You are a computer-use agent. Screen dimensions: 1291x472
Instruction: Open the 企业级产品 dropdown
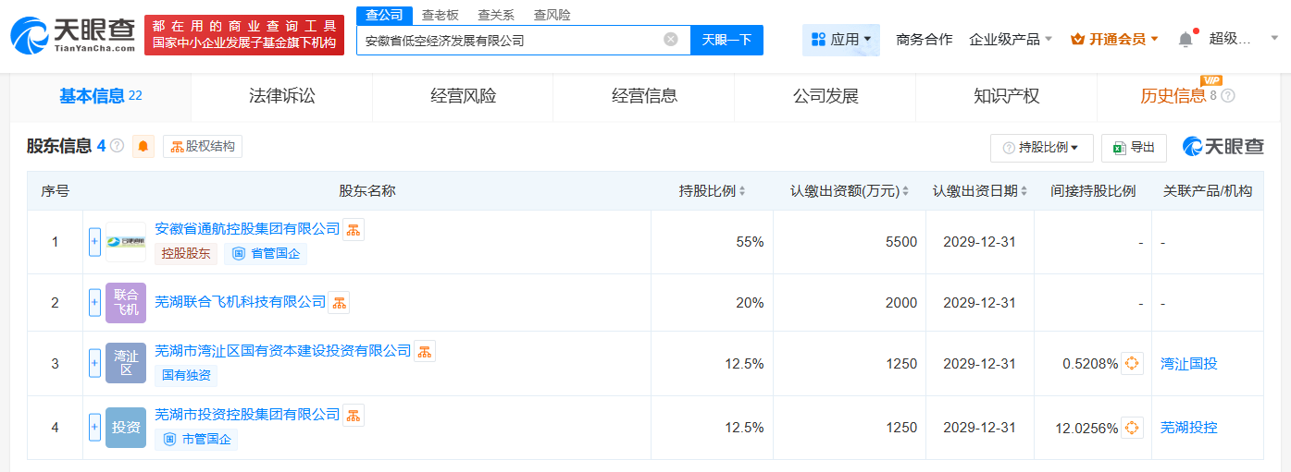point(1010,40)
